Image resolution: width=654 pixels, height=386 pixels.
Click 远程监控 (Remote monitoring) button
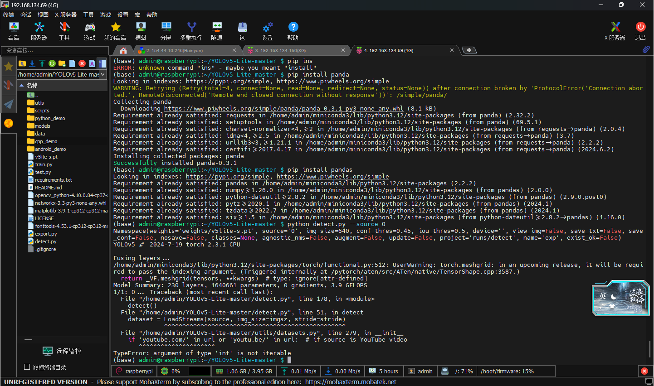point(62,351)
